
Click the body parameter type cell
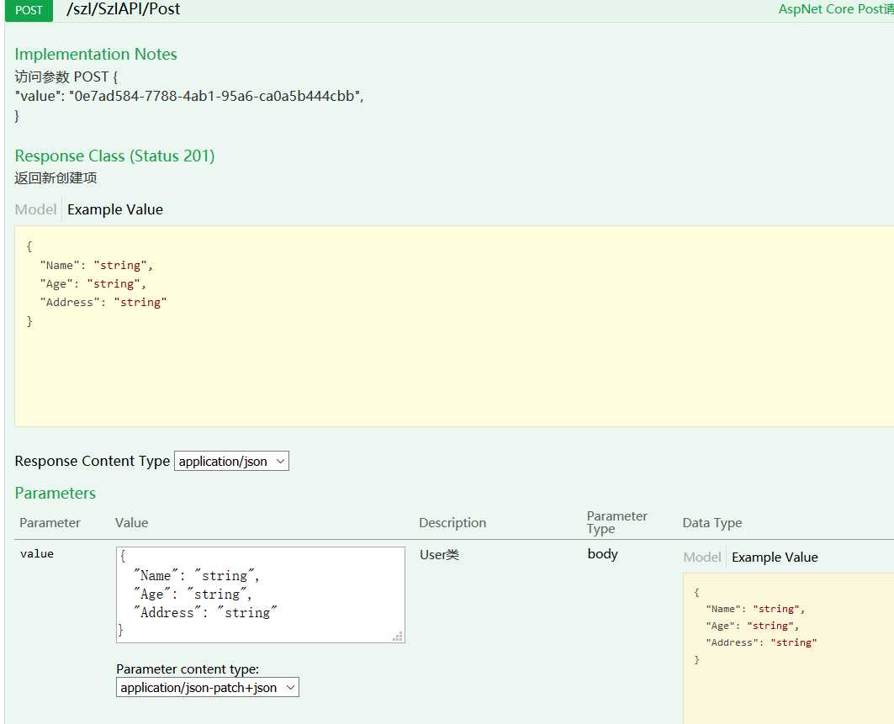click(x=603, y=554)
